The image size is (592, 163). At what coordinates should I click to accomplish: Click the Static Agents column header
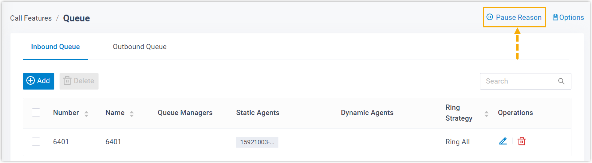[x=257, y=113]
